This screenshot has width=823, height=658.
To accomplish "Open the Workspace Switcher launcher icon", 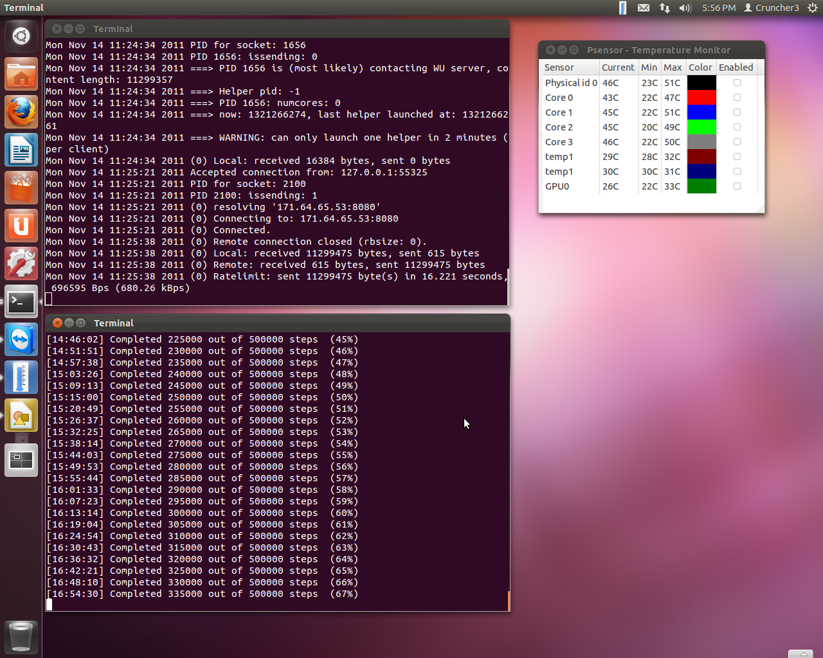I will coord(21,460).
